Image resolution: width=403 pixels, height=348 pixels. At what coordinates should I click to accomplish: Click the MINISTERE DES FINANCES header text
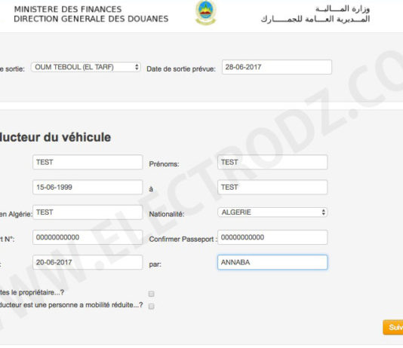point(68,9)
